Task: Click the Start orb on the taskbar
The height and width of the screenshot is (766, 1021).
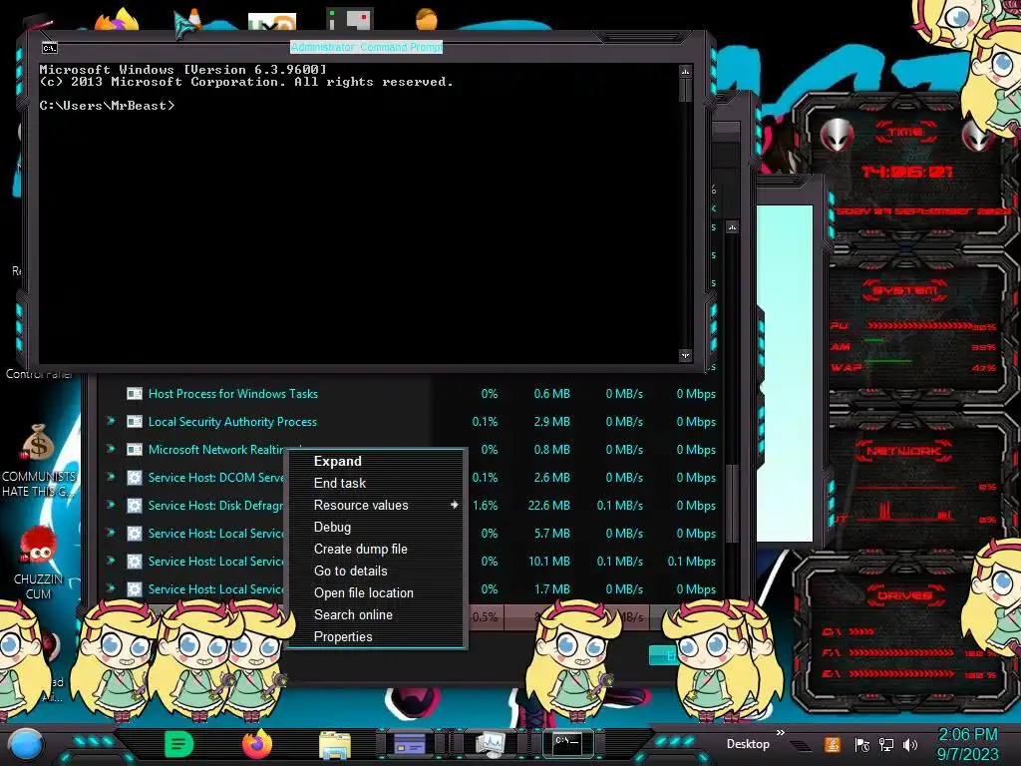Action: click(x=27, y=744)
